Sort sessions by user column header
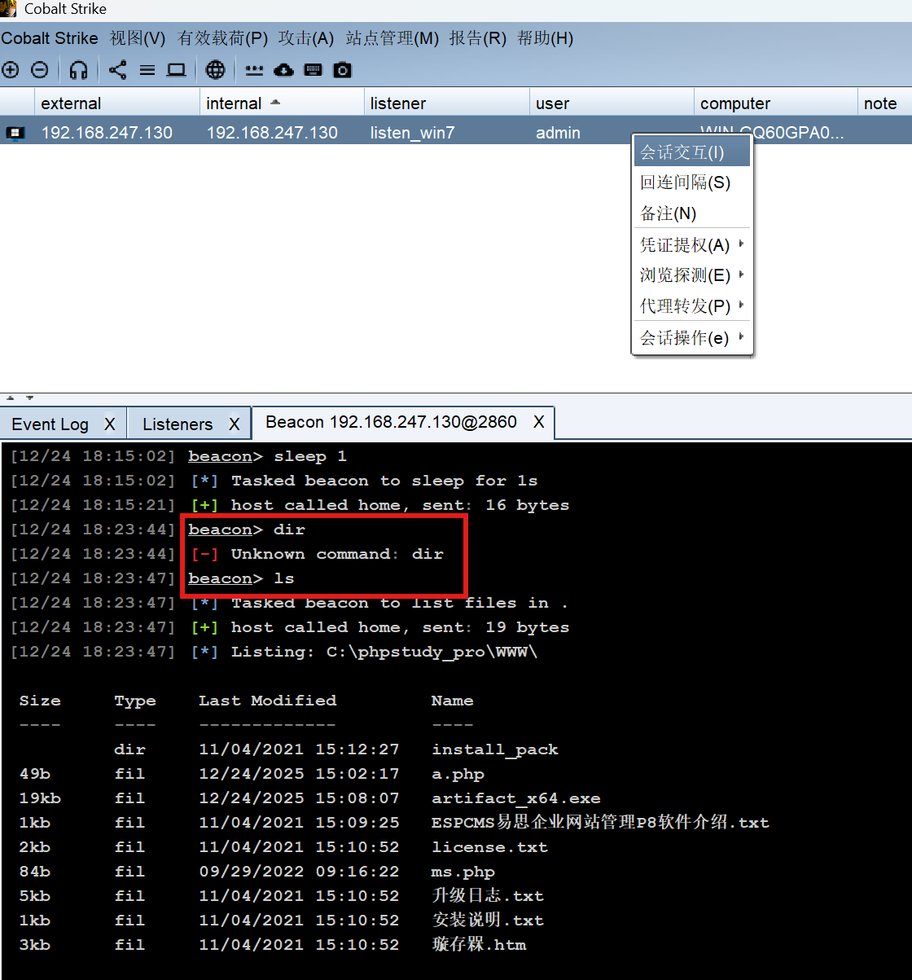 pyautogui.click(x=612, y=103)
